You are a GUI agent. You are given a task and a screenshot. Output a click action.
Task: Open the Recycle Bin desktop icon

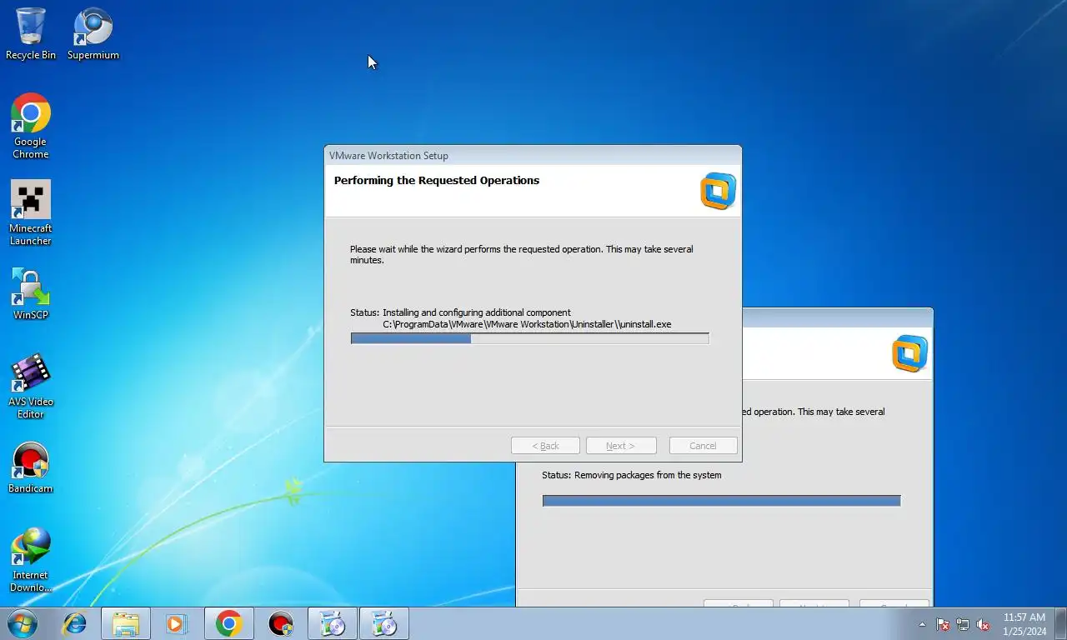coord(31,33)
